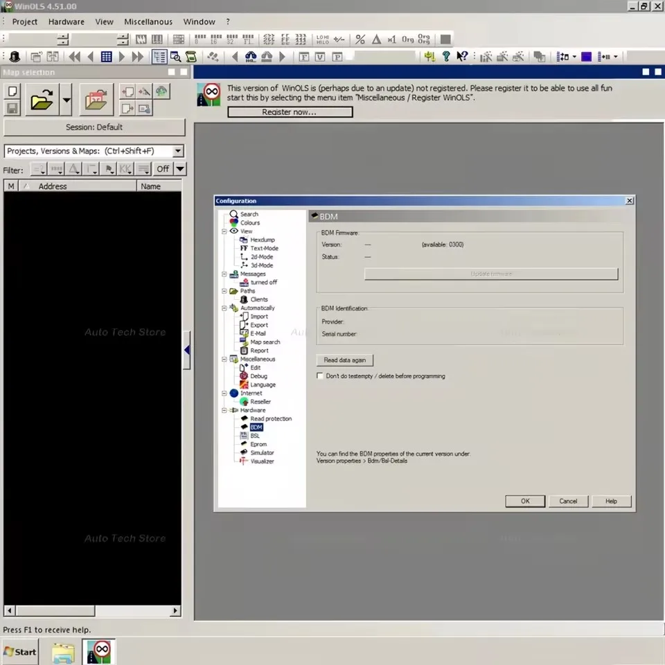Open the dropdown arrow beside the open folder
The height and width of the screenshot is (665, 665).
tap(66, 100)
